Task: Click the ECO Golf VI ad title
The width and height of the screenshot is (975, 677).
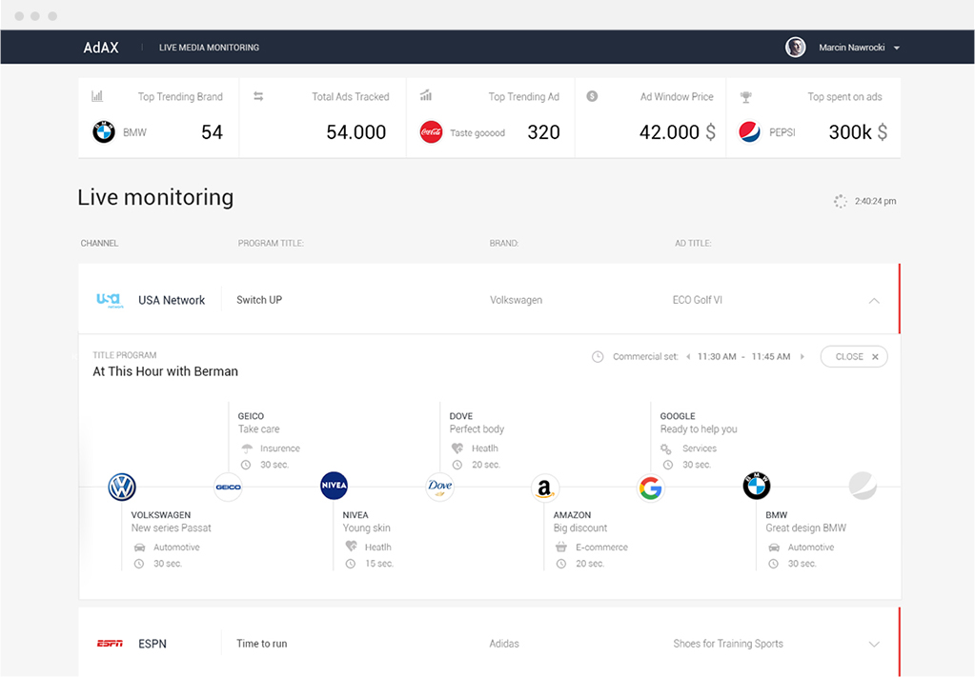Action: (697, 300)
